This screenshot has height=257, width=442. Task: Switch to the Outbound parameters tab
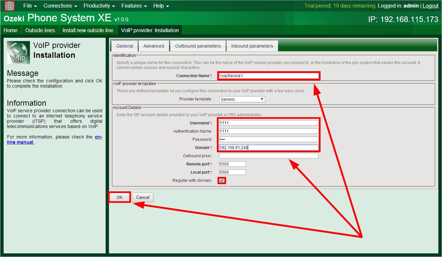198,46
